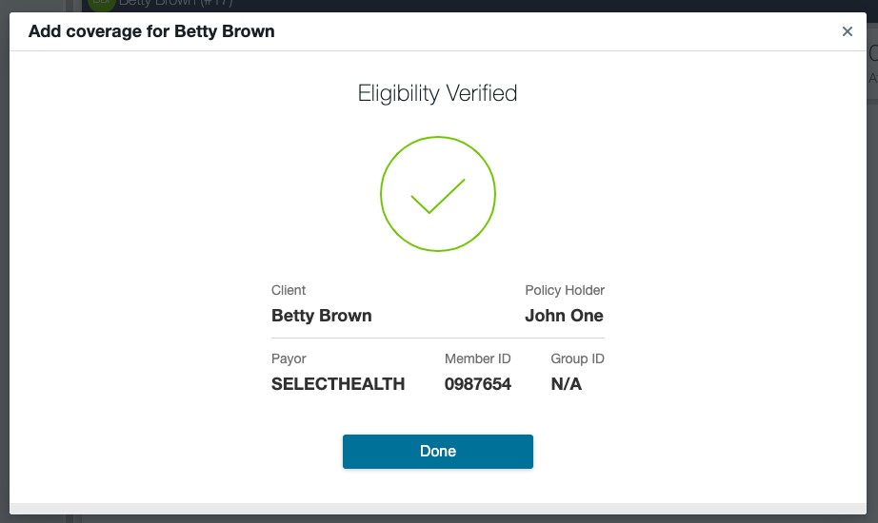The height and width of the screenshot is (523, 878).
Task: Select the Client field label
Action: 289,290
